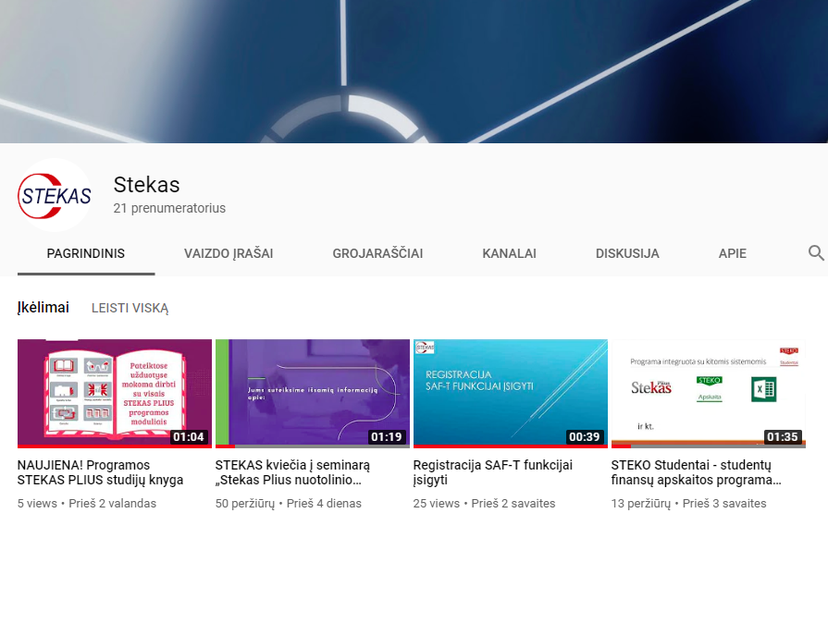This screenshot has width=828, height=623.
Task: Click the '21 prenumeratorius' subscriber count
Action: point(169,208)
